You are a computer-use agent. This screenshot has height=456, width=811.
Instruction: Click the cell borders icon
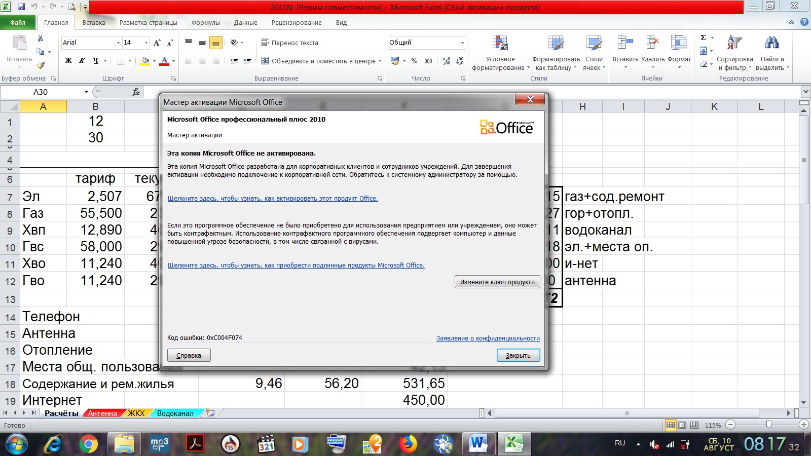click(120, 61)
